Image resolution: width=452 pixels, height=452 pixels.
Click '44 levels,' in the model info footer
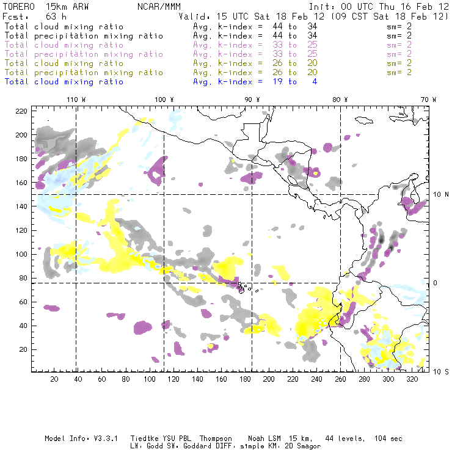[345, 439]
